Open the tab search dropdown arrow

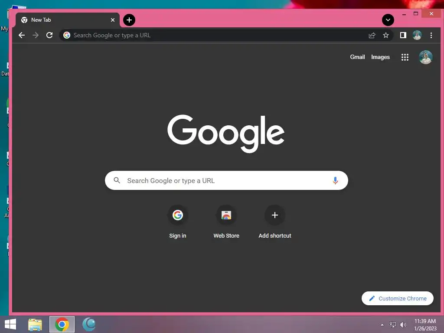point(388,20)
